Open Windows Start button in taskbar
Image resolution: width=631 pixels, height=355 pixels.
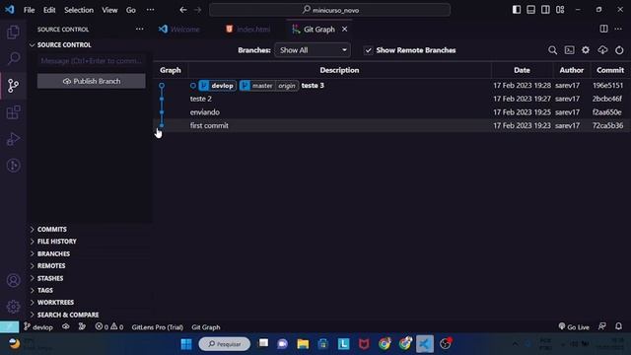[x=186, y=344]
